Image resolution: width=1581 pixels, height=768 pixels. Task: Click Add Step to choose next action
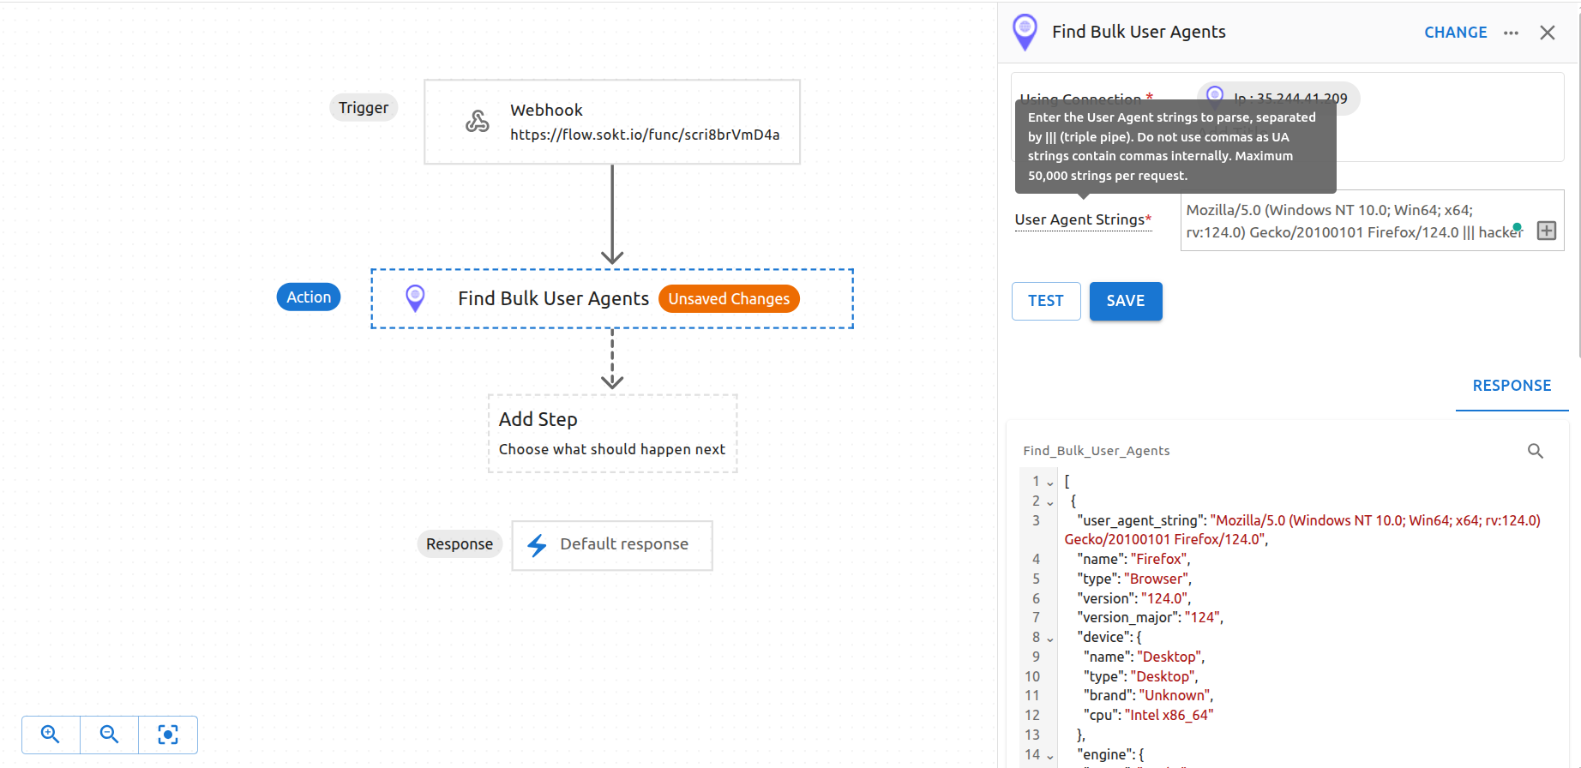click(612, 434)
